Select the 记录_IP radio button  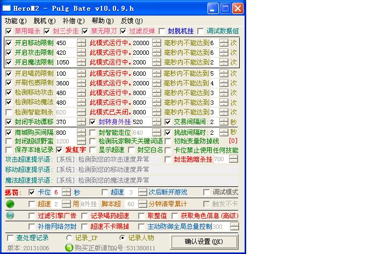70,237
